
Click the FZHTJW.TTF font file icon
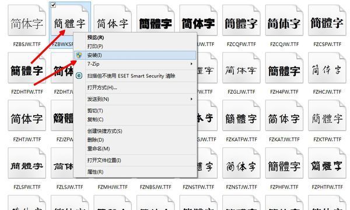tap(27, 115)
